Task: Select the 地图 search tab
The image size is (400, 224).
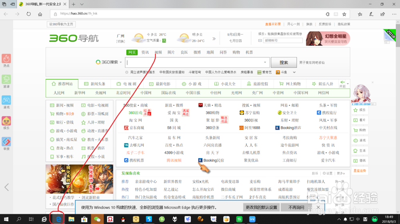Action: point(210,52)
